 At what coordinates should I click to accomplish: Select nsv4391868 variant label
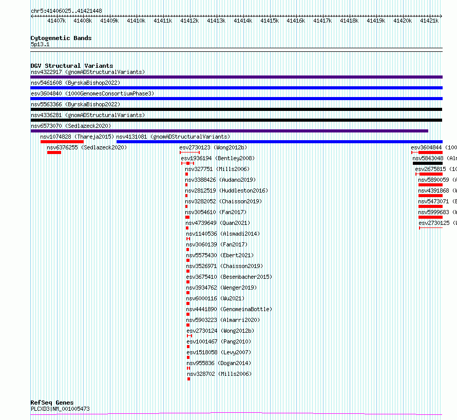point(437,190)
